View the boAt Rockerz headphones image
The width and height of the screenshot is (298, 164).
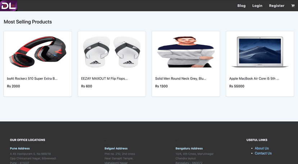[38, 52]
